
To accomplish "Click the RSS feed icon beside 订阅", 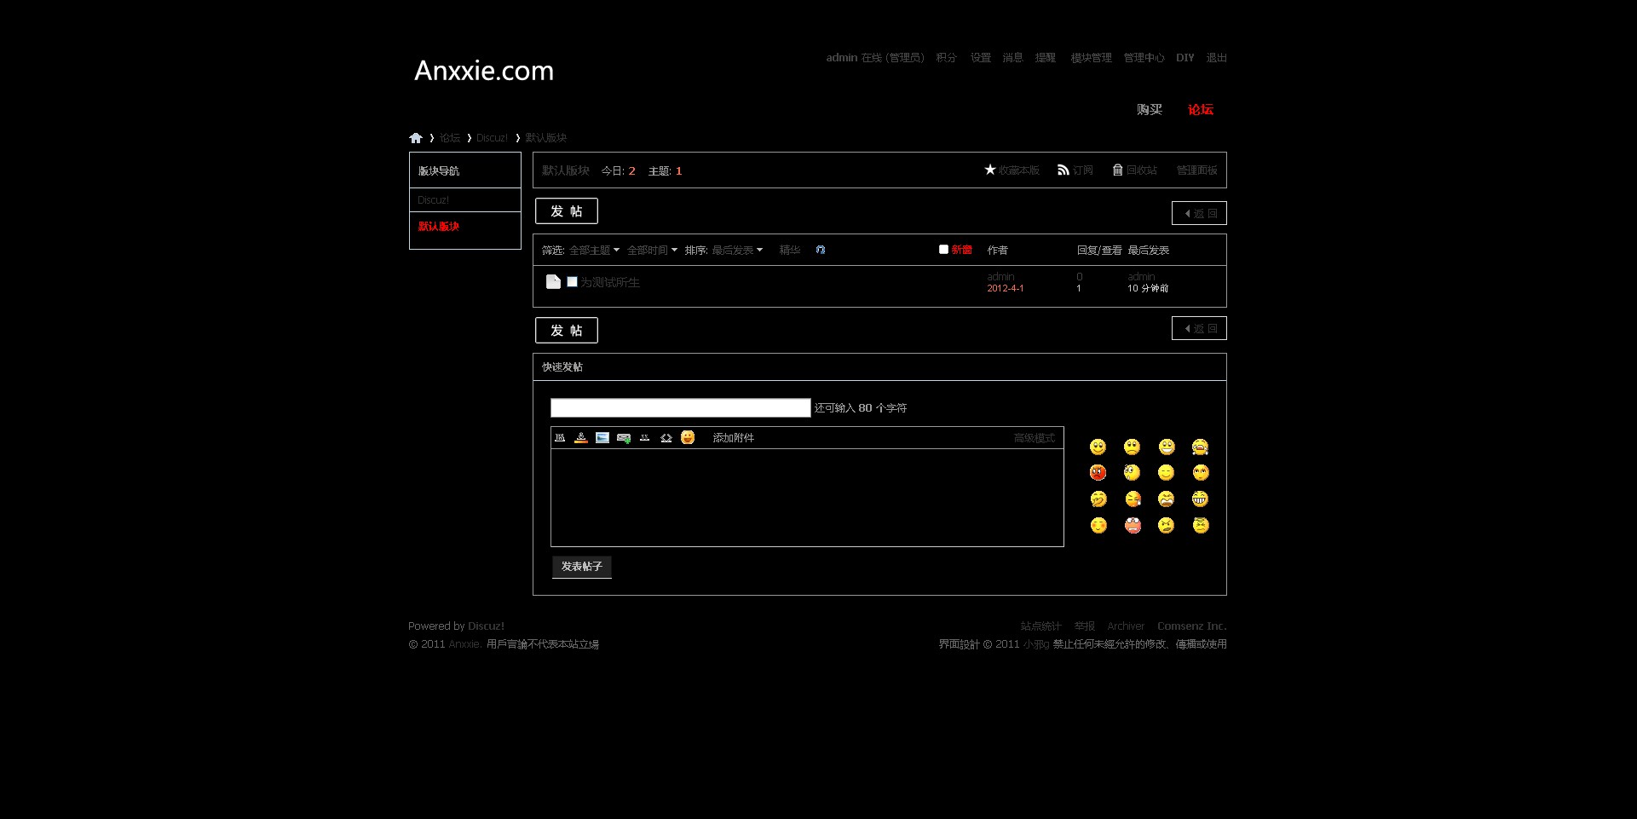I will [1063, 170].
